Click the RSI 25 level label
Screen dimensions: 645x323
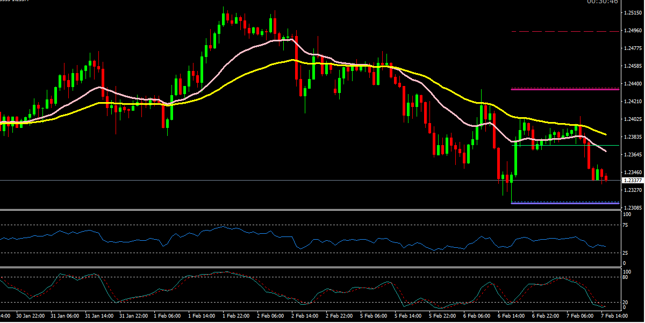(626, 253)
